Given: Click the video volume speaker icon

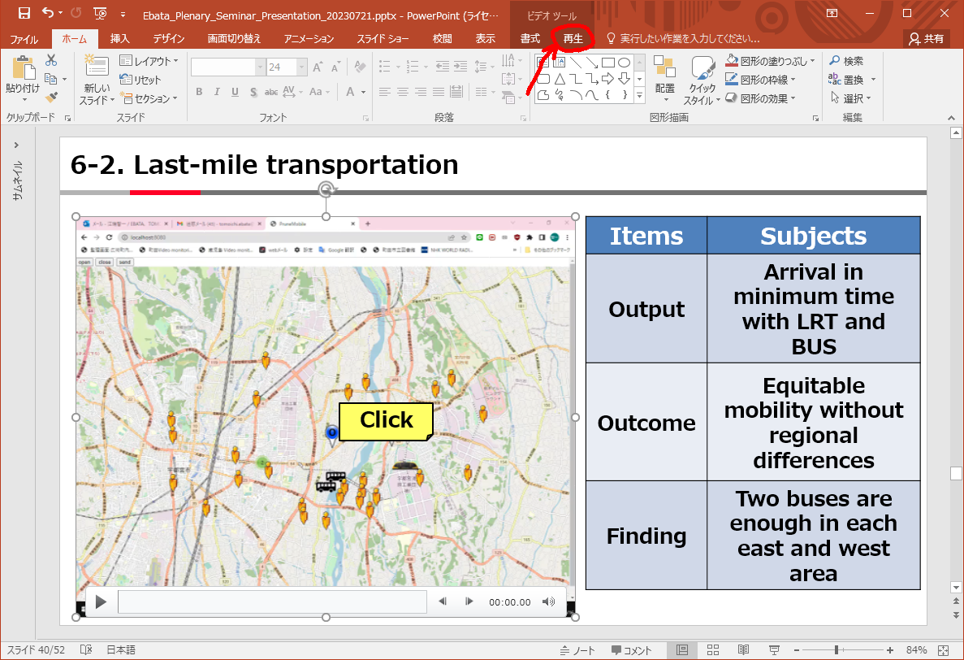Looking at the screenshot, I should (548, 601).
